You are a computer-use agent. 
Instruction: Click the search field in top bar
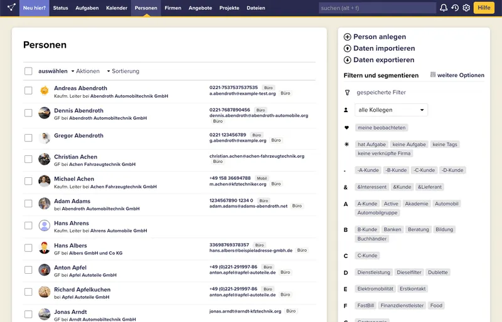pyautogui.click(x=377, y=8)
